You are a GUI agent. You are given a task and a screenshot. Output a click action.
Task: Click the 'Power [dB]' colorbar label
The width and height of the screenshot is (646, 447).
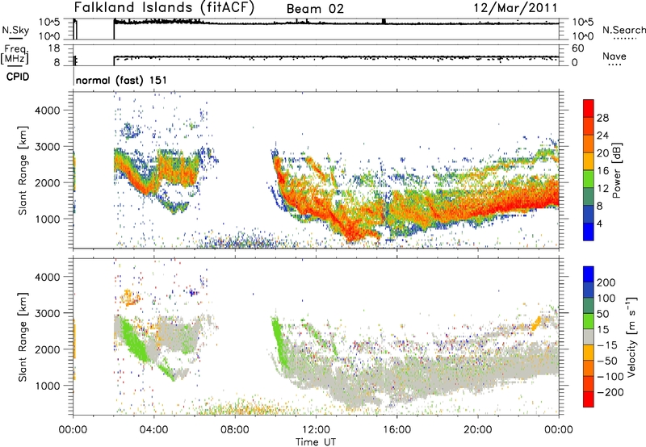pos(617,170)
